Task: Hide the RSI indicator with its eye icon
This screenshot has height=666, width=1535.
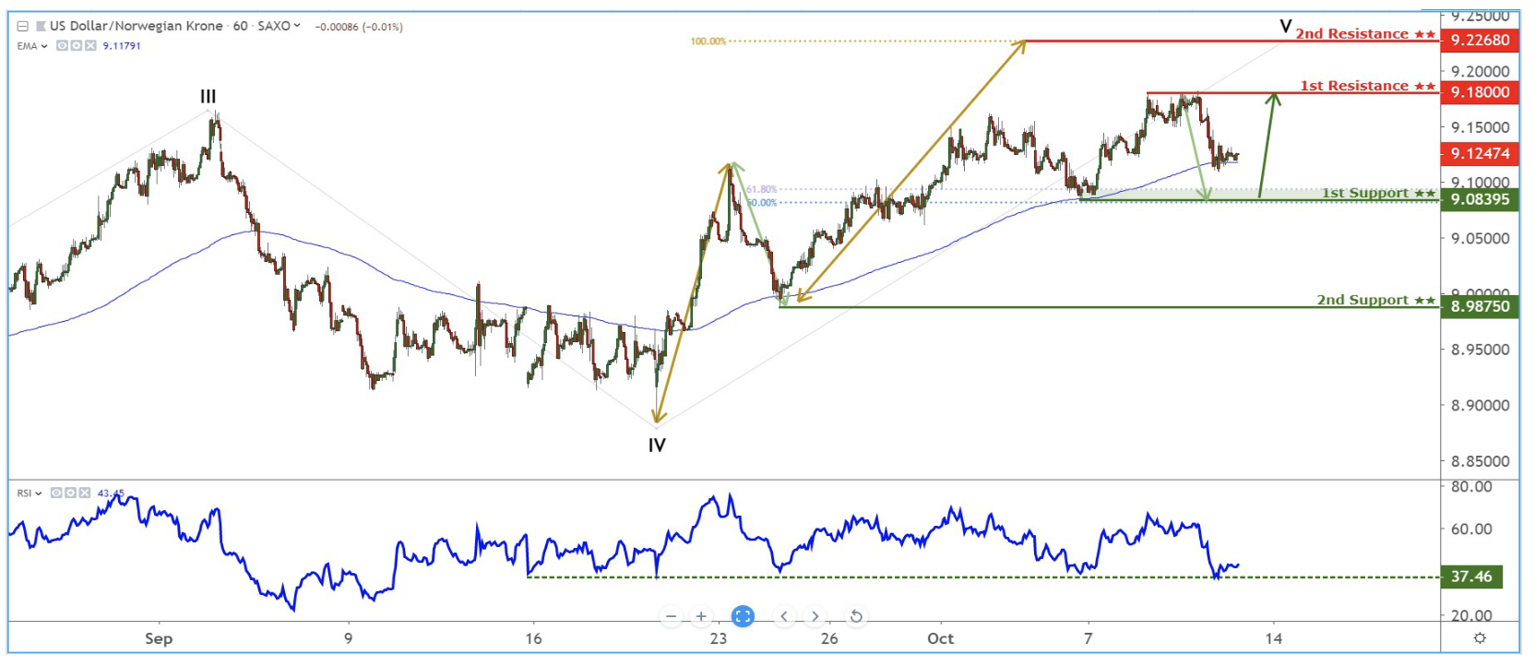Action: [56, 493]
